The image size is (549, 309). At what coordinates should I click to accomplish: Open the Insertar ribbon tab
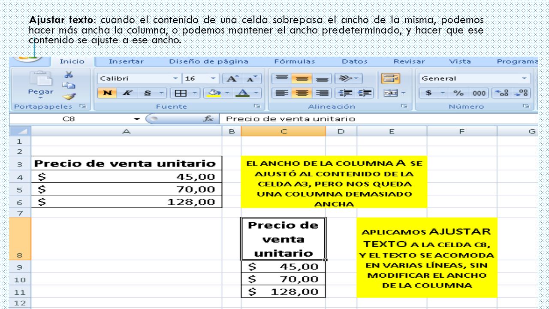pyautogui.click(x=126, y=61)
